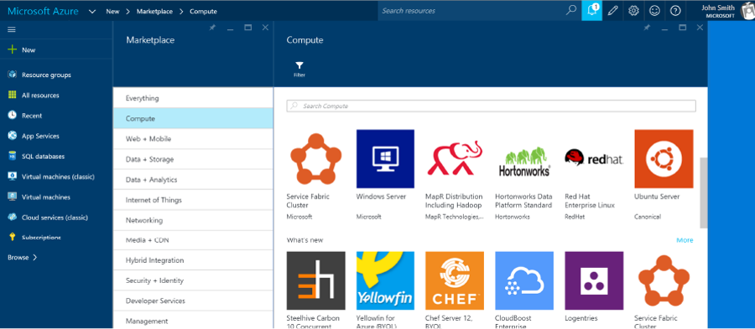Pin the Marketplace blade
Viewport: 755px width, 329px height.
(212, 28)
